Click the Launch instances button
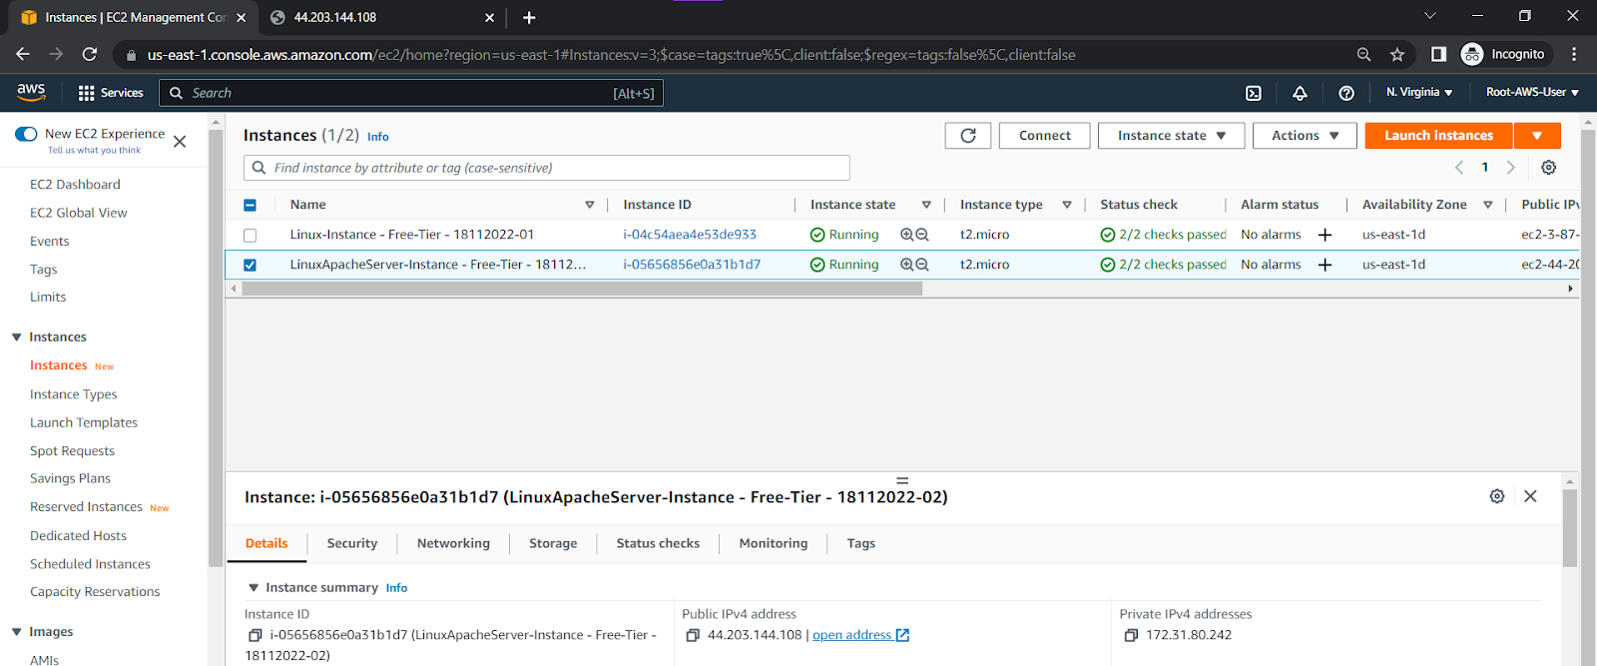Image resolution: width=1597 pixels, height=666 pixels. 1439,136
